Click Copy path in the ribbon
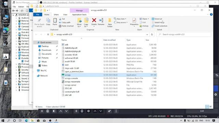Image resolution: width=219 pixels, height=123 pixels. [x=65, y=23]
